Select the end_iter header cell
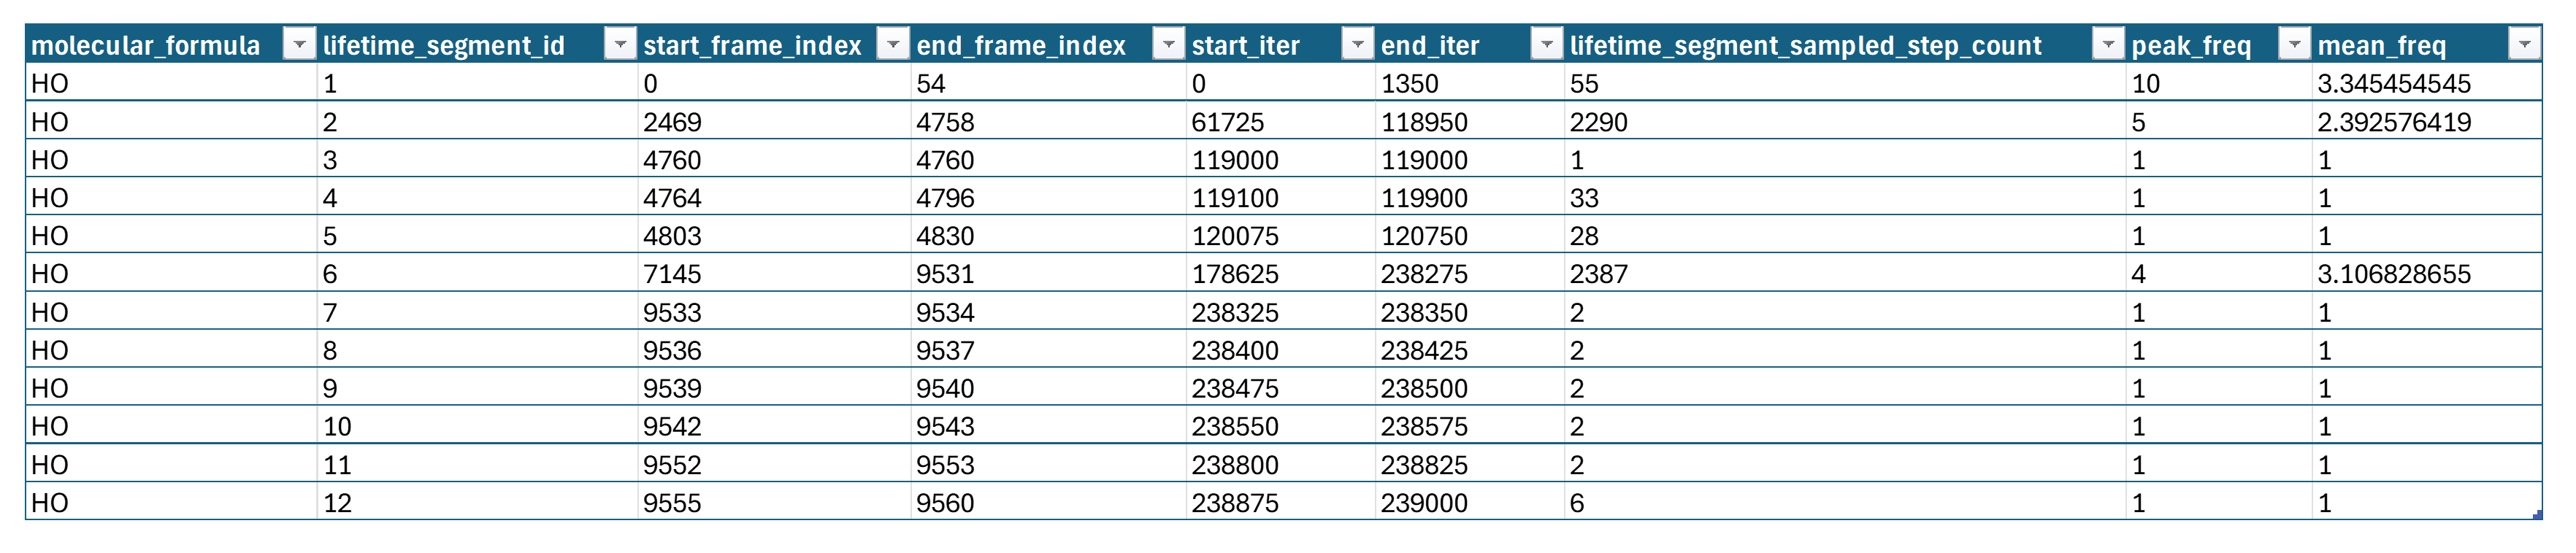Screen dimensions: 2576x553 (1469, 45)
